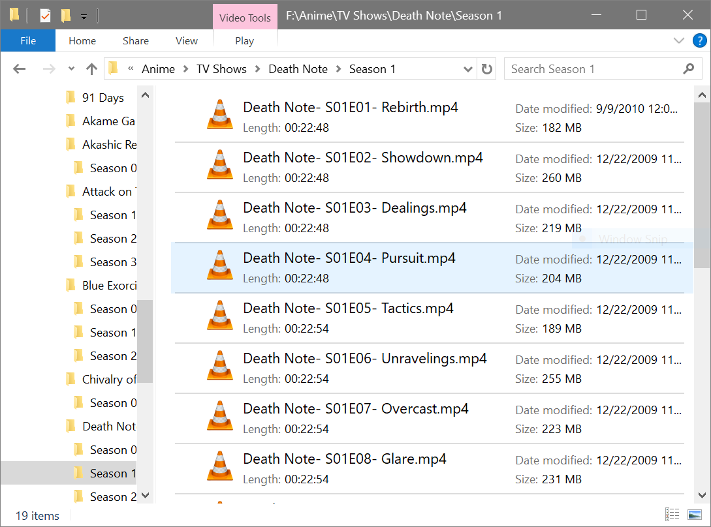Click the VLC icon for S01E01 Rebirth
The width and height of the screenshot is (711, 527).
(220, 115)
